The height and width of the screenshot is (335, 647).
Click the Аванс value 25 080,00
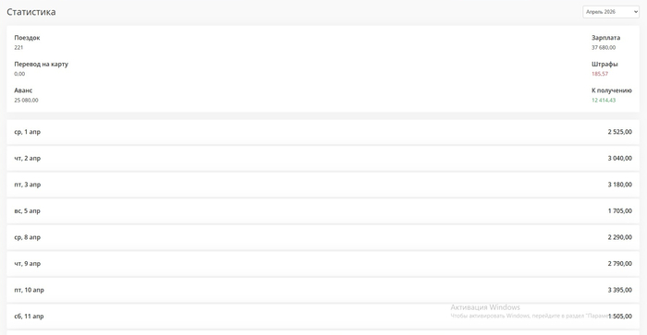click(26, 100)
